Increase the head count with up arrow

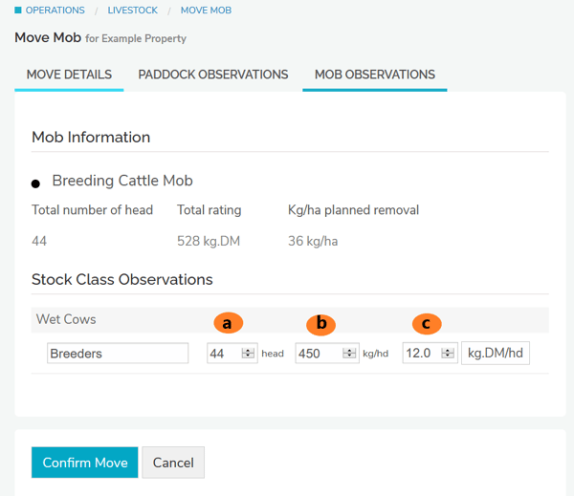[x=249, y=350]
